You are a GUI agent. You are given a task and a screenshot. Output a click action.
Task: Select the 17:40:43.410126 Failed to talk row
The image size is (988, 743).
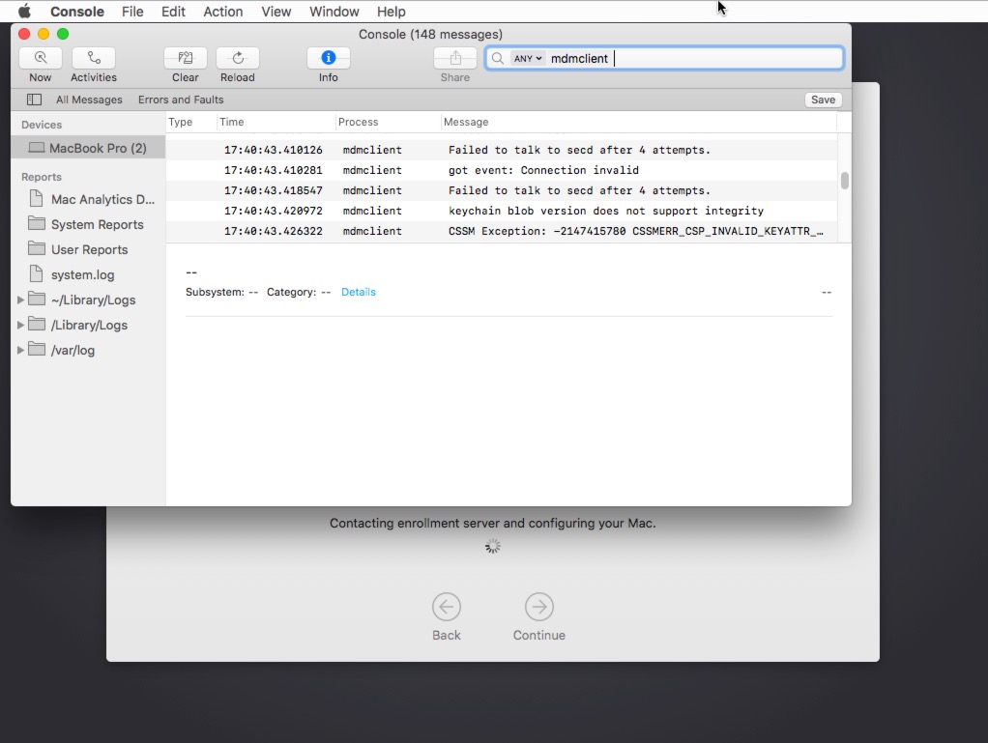[x=502, y=150]
